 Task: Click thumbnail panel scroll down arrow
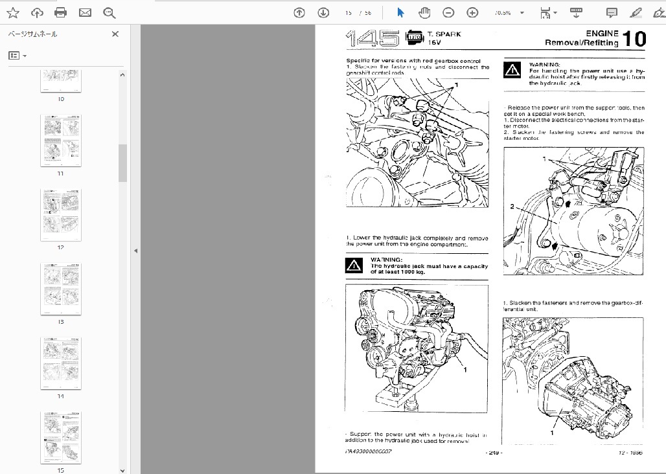pyautogui.click(x=122, y=470)
